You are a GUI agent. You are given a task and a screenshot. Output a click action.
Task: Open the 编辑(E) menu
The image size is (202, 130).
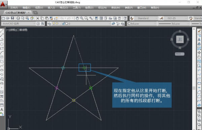(x=26, y=8)
